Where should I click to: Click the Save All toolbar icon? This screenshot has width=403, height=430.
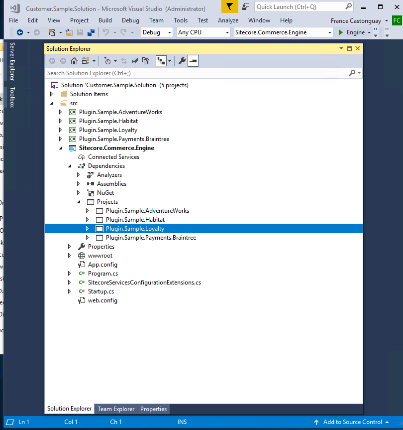coord(91,32)
